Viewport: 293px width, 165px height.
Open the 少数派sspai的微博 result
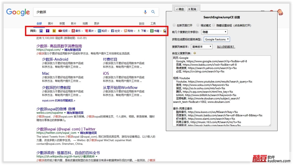click(56, 109)
